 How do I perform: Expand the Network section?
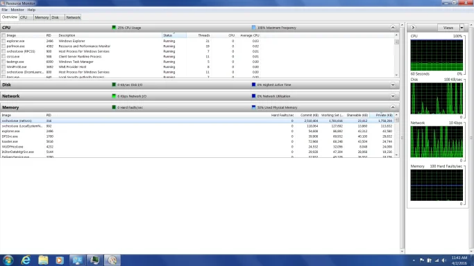tap(393, 96)
